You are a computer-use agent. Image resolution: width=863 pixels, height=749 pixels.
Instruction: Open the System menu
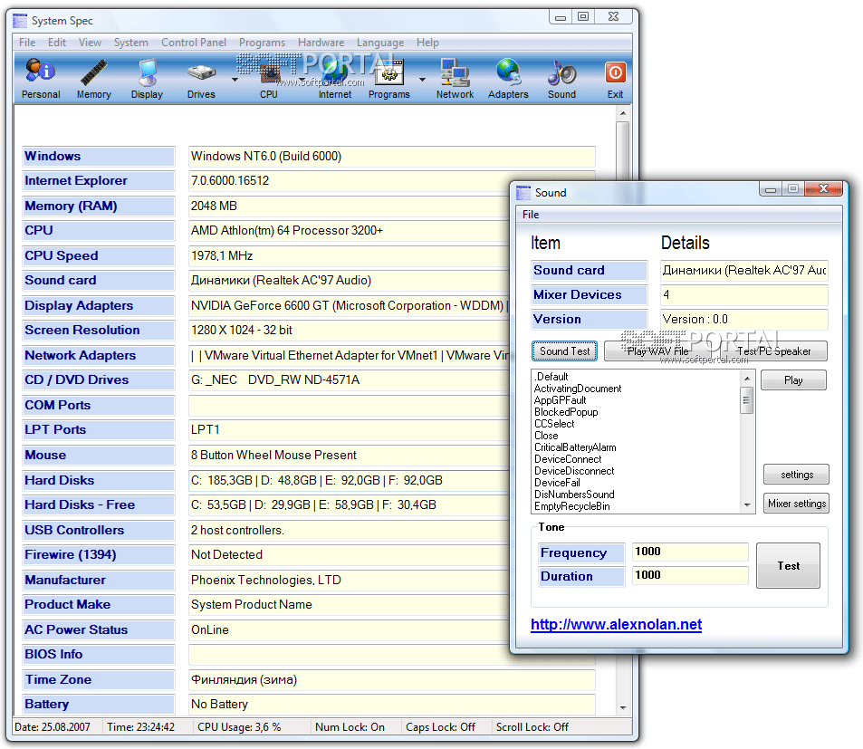tap(131, 43)
